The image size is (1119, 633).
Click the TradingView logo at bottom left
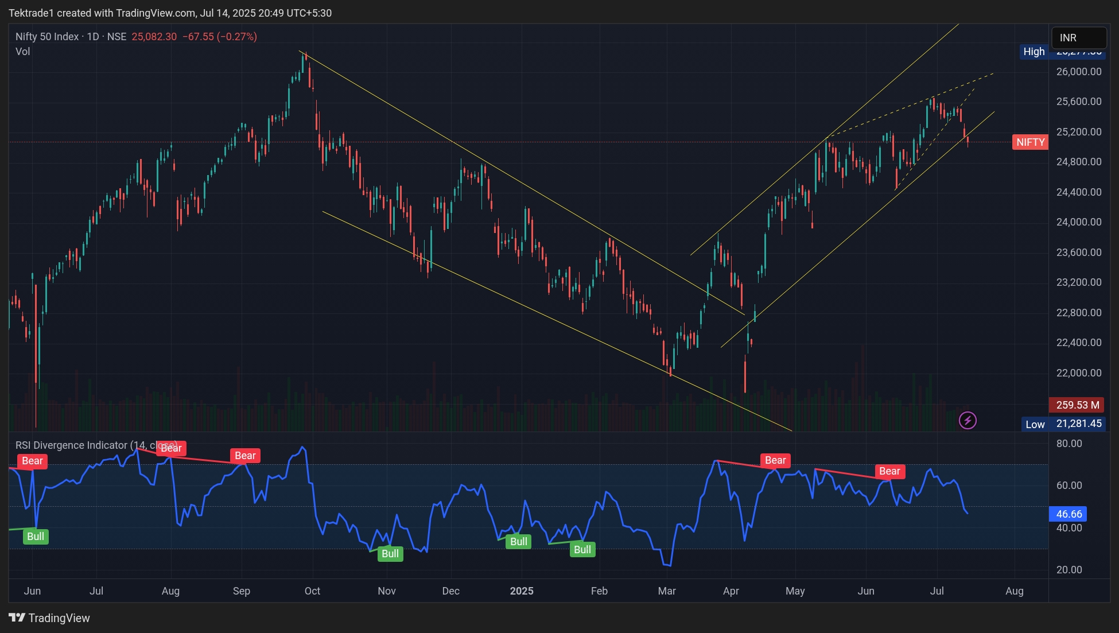coord(49,618)
